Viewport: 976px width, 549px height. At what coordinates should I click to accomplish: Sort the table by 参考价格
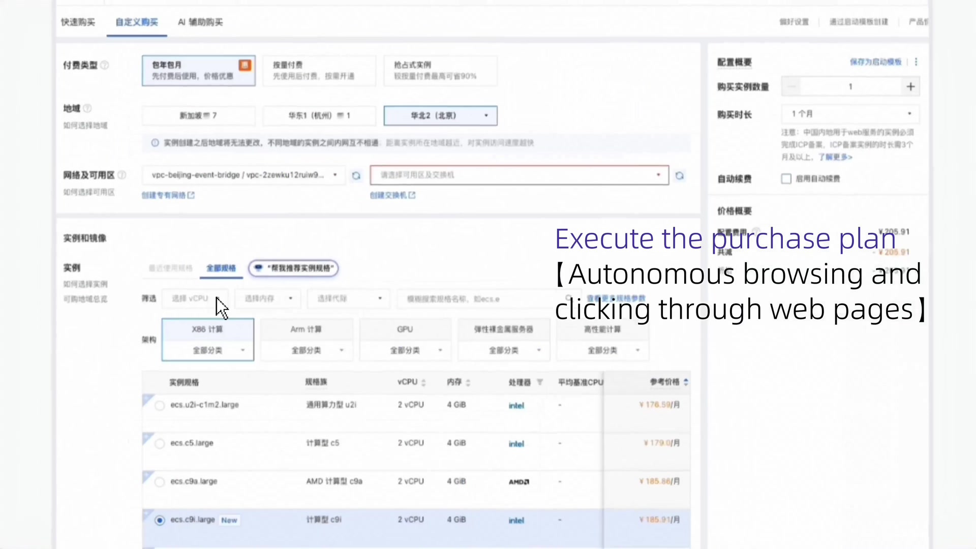coord(686,382)
